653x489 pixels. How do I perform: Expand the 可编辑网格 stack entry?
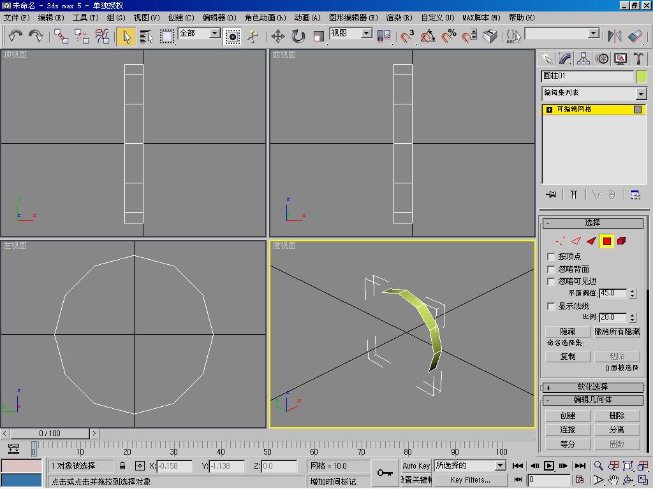click(x=549, y=110)
